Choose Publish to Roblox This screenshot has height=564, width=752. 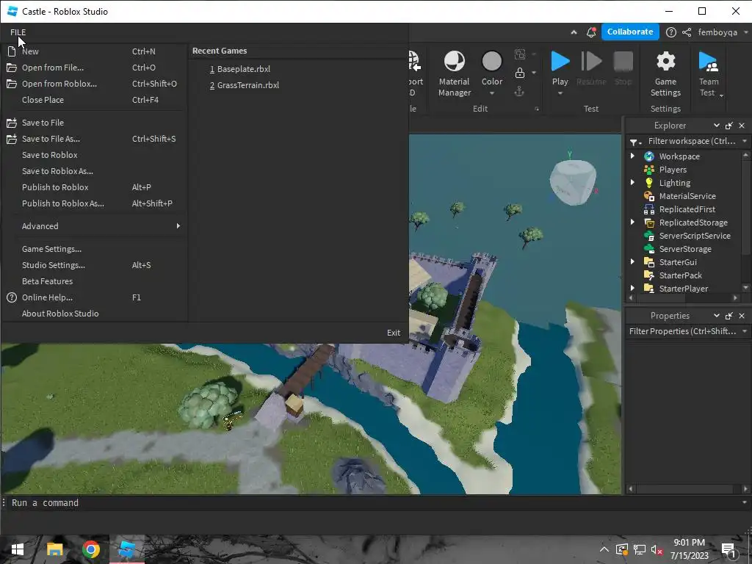94,187
